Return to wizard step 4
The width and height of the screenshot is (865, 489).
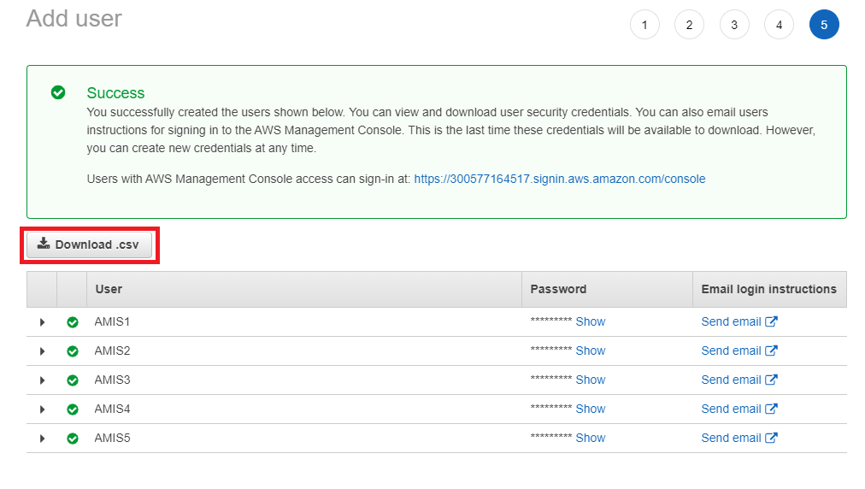[779, 26]
